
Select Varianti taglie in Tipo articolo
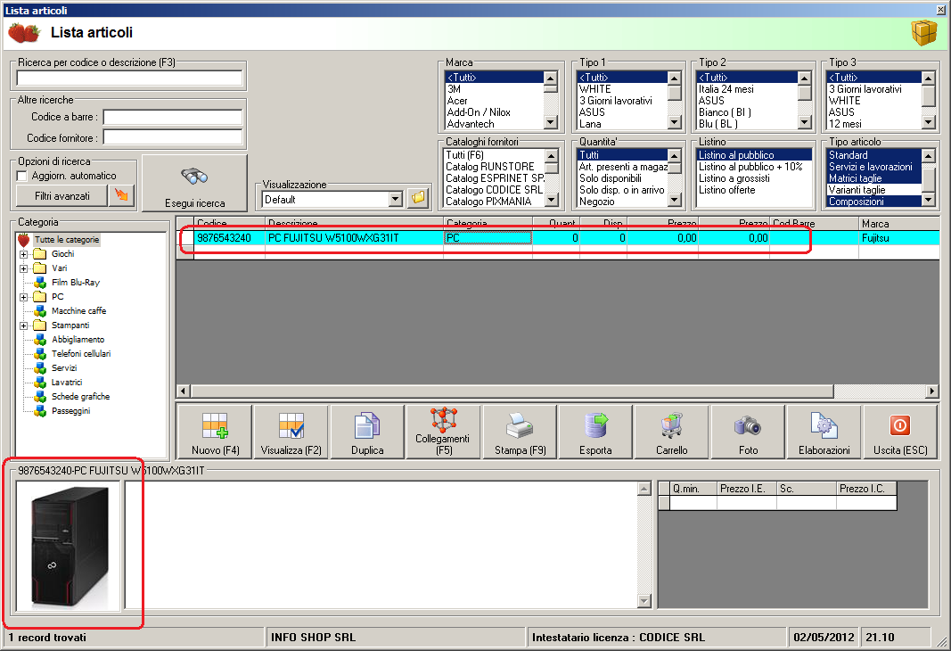click(874, 190)
